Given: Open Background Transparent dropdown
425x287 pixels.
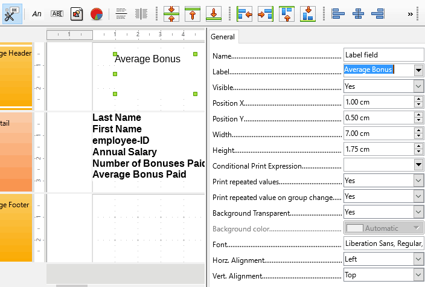Looking at the screenshot, I should click(x=418, y=212).
